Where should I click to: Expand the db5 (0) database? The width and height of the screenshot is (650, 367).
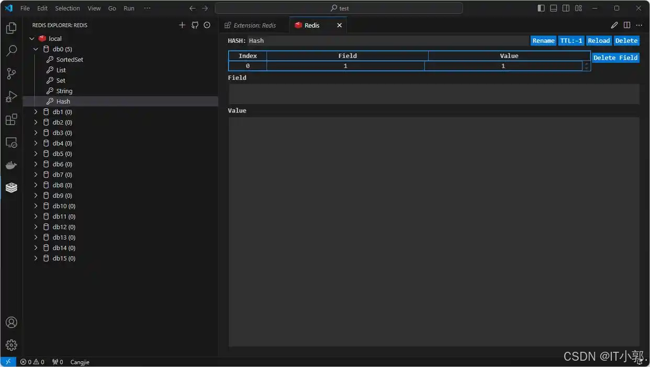click(36, 154)
